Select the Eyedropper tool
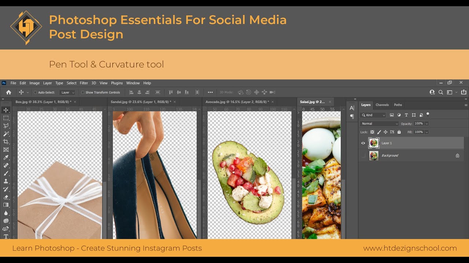 [x=6, y=157]
